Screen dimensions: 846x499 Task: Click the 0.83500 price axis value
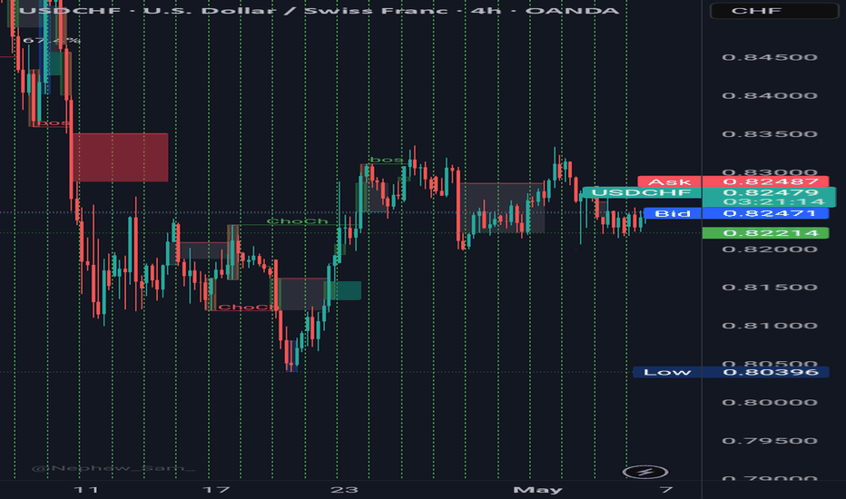(770, 133)
